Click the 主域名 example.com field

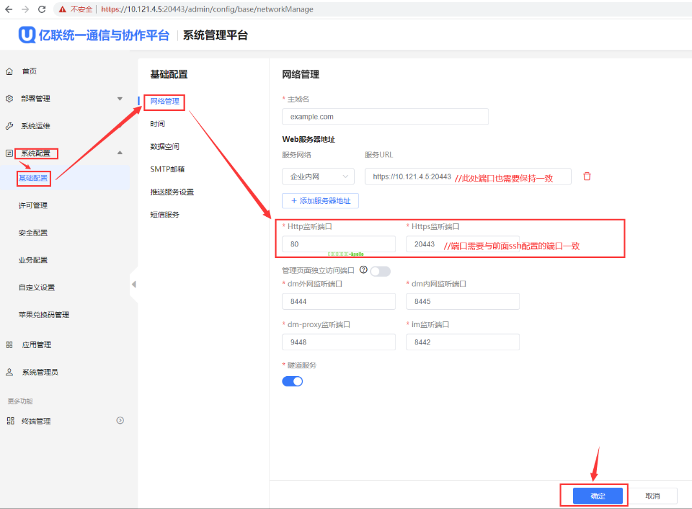coord(385,117)
